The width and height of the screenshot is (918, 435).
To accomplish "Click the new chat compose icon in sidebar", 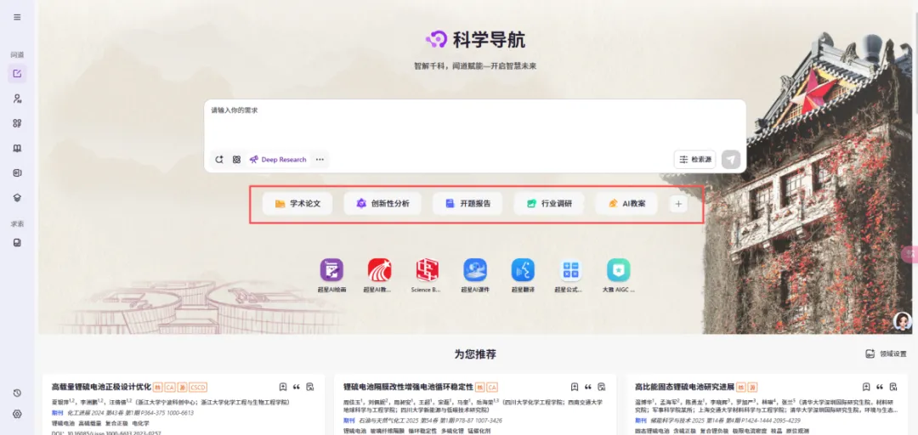I will [17, 74].
